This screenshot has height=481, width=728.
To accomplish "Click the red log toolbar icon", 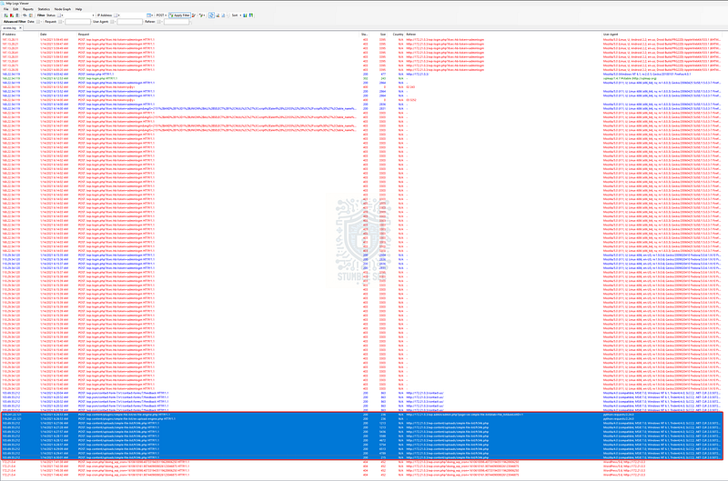I will click(x=12, y=15).
